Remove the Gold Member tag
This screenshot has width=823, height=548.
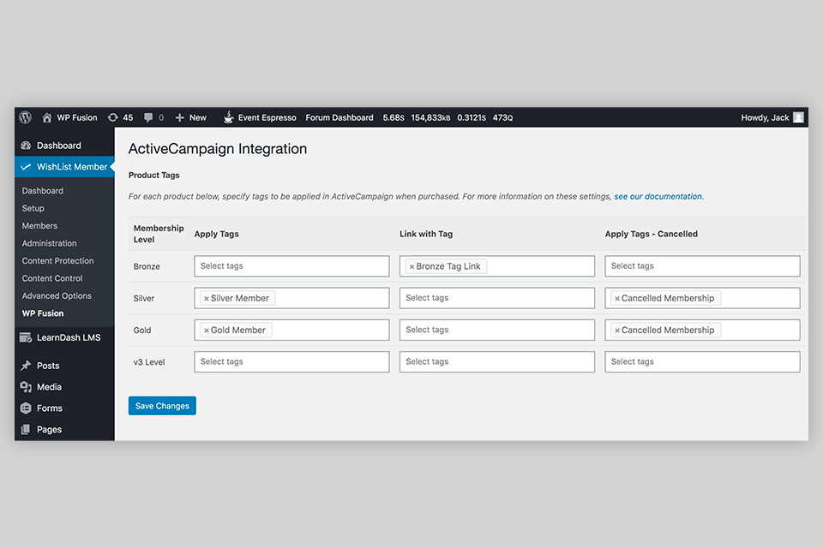(x=207, y=330)
